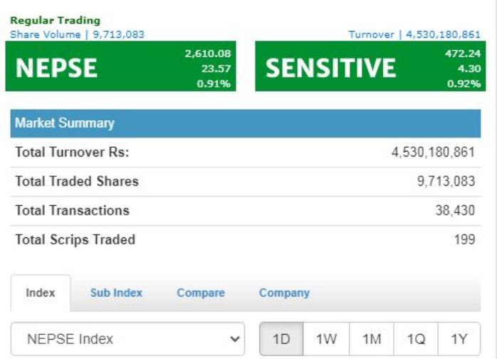Click the green SENSITIVE index tile

pyautogui.click(x=370, y=66)
